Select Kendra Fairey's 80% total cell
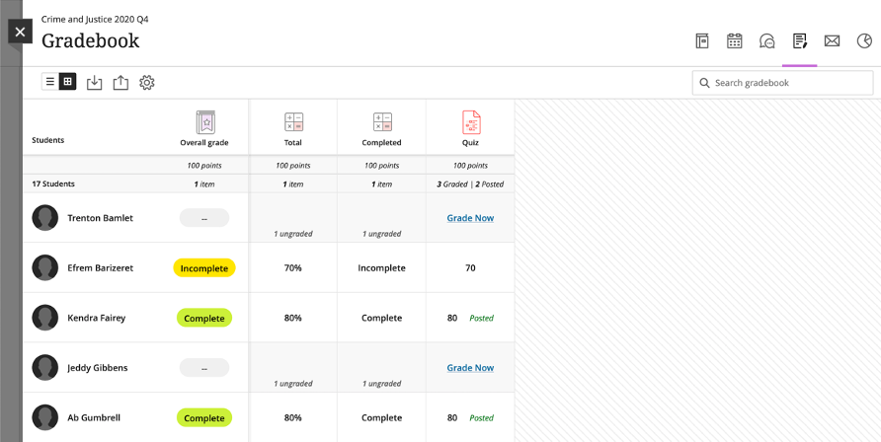The width and height of the screenshot is (881, 442). coord(292,318)
